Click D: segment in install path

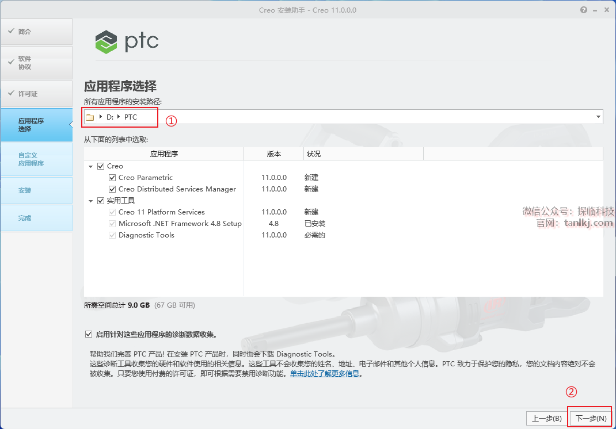point(110,117)
